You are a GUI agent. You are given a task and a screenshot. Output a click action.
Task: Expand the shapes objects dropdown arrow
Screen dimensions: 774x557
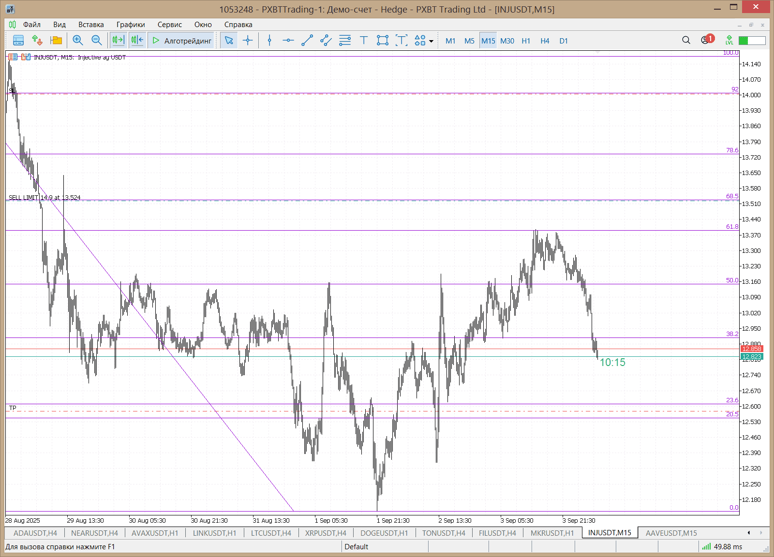pyautogui.click(x=431, y=42)
